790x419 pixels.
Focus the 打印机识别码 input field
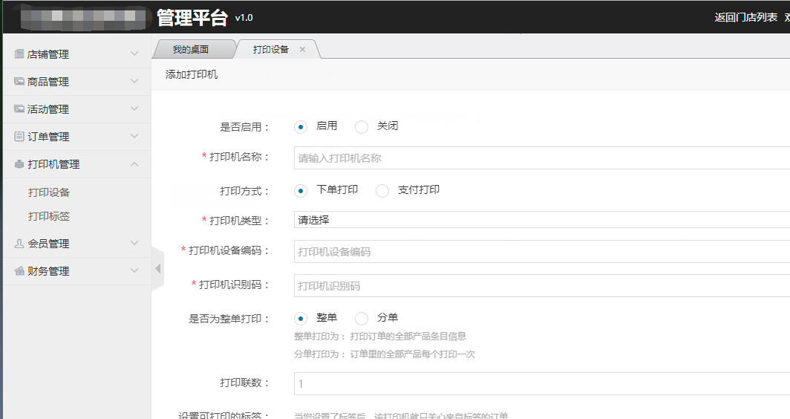tap(541, 285)
